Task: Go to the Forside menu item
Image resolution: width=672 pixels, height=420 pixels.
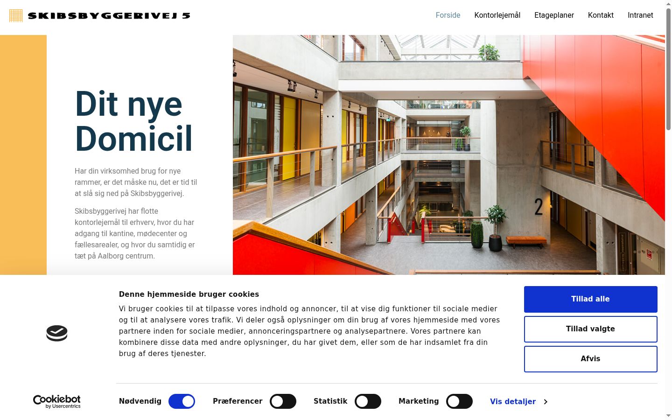Action: pos(448,15)
